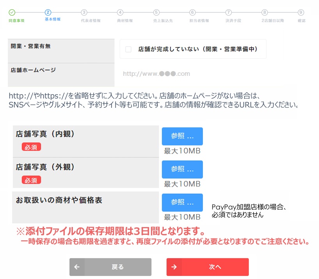The image size is (319, 279).
Task: Click 参照 button for 店舗写真（内観）
Action: coord(182,136)
